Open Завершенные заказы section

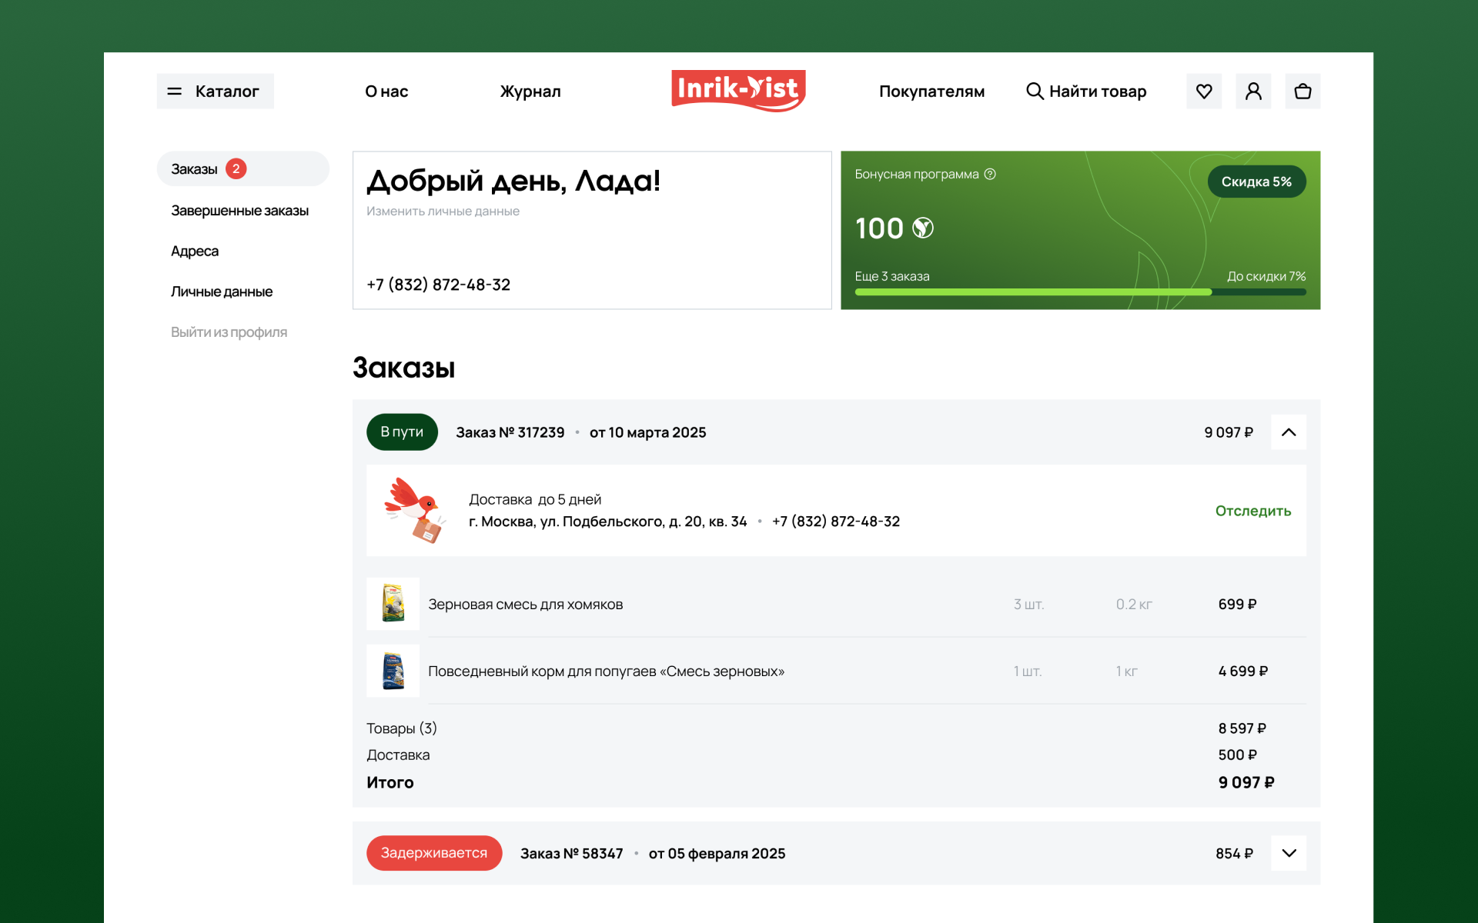coord(239,211)
